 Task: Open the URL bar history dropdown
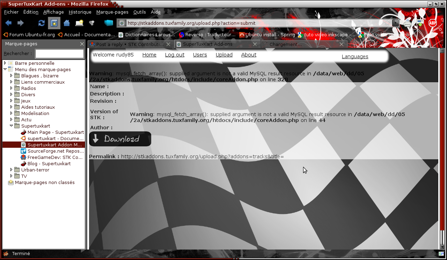[395, 23]
